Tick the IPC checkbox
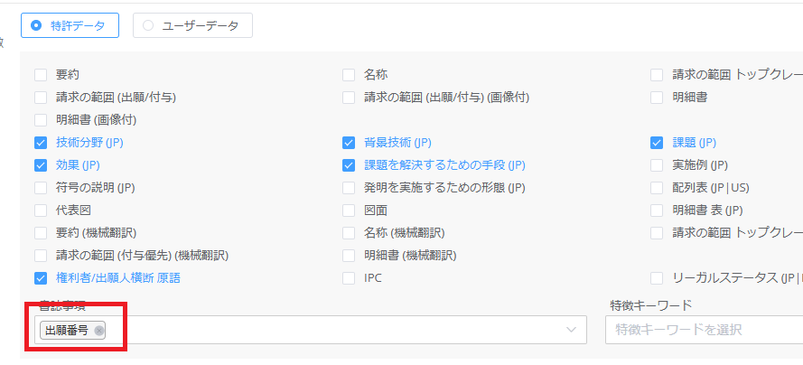The width and height of the screenshot is (803, 365). click(349, 278)
